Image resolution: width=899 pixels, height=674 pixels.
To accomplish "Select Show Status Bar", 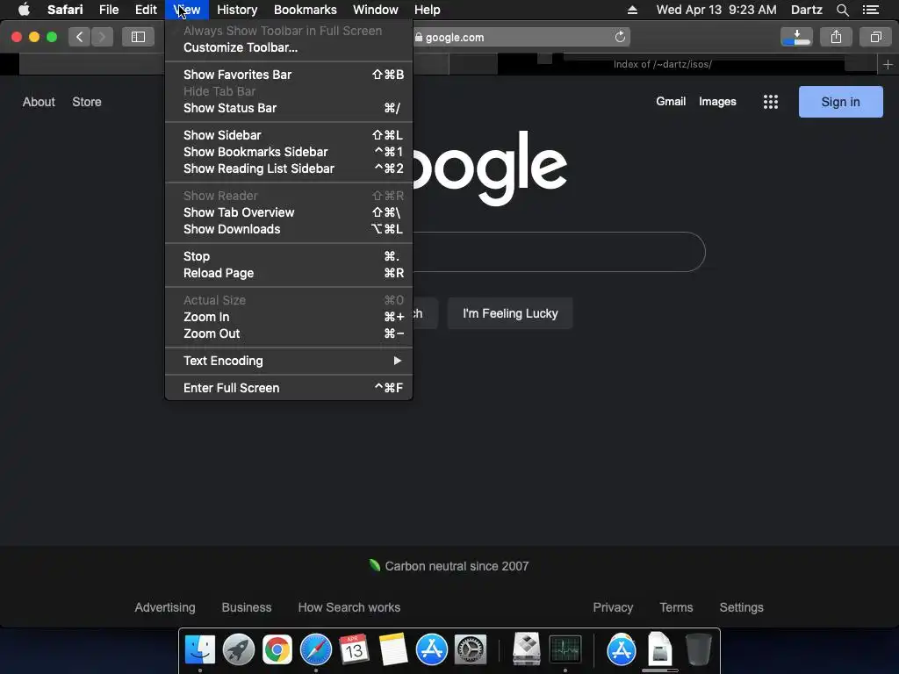I will (x=288, y=108).
